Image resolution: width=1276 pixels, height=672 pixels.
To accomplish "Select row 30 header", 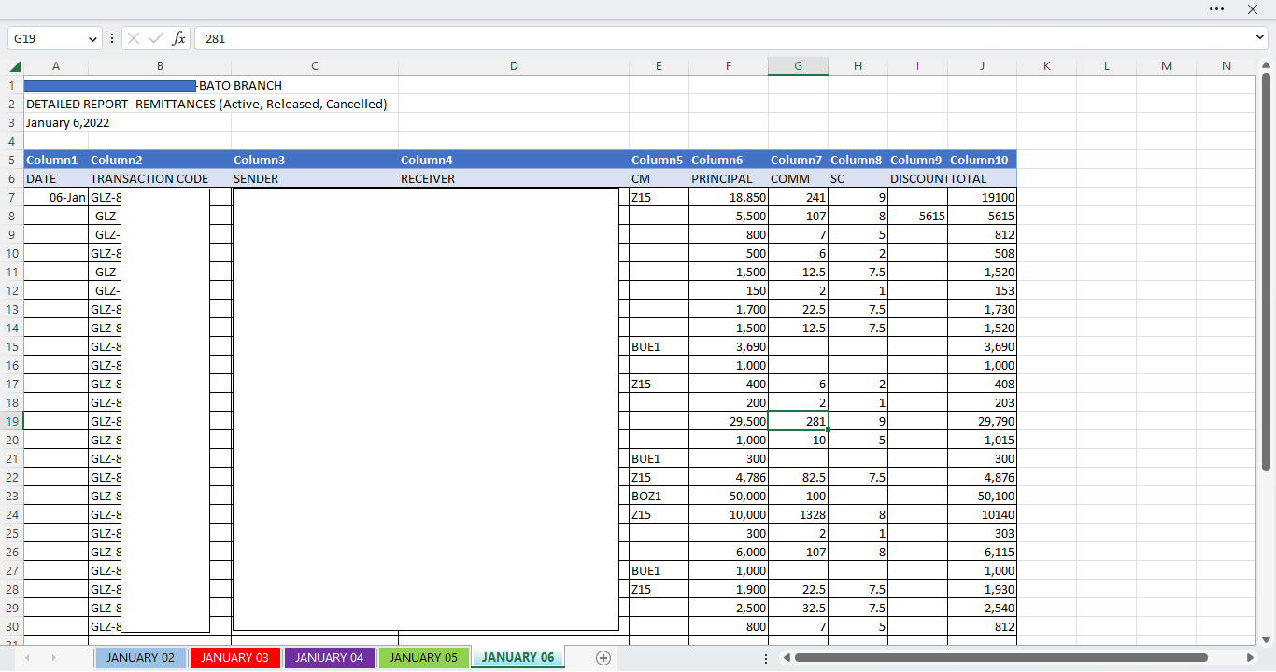I will coord(12,626).
